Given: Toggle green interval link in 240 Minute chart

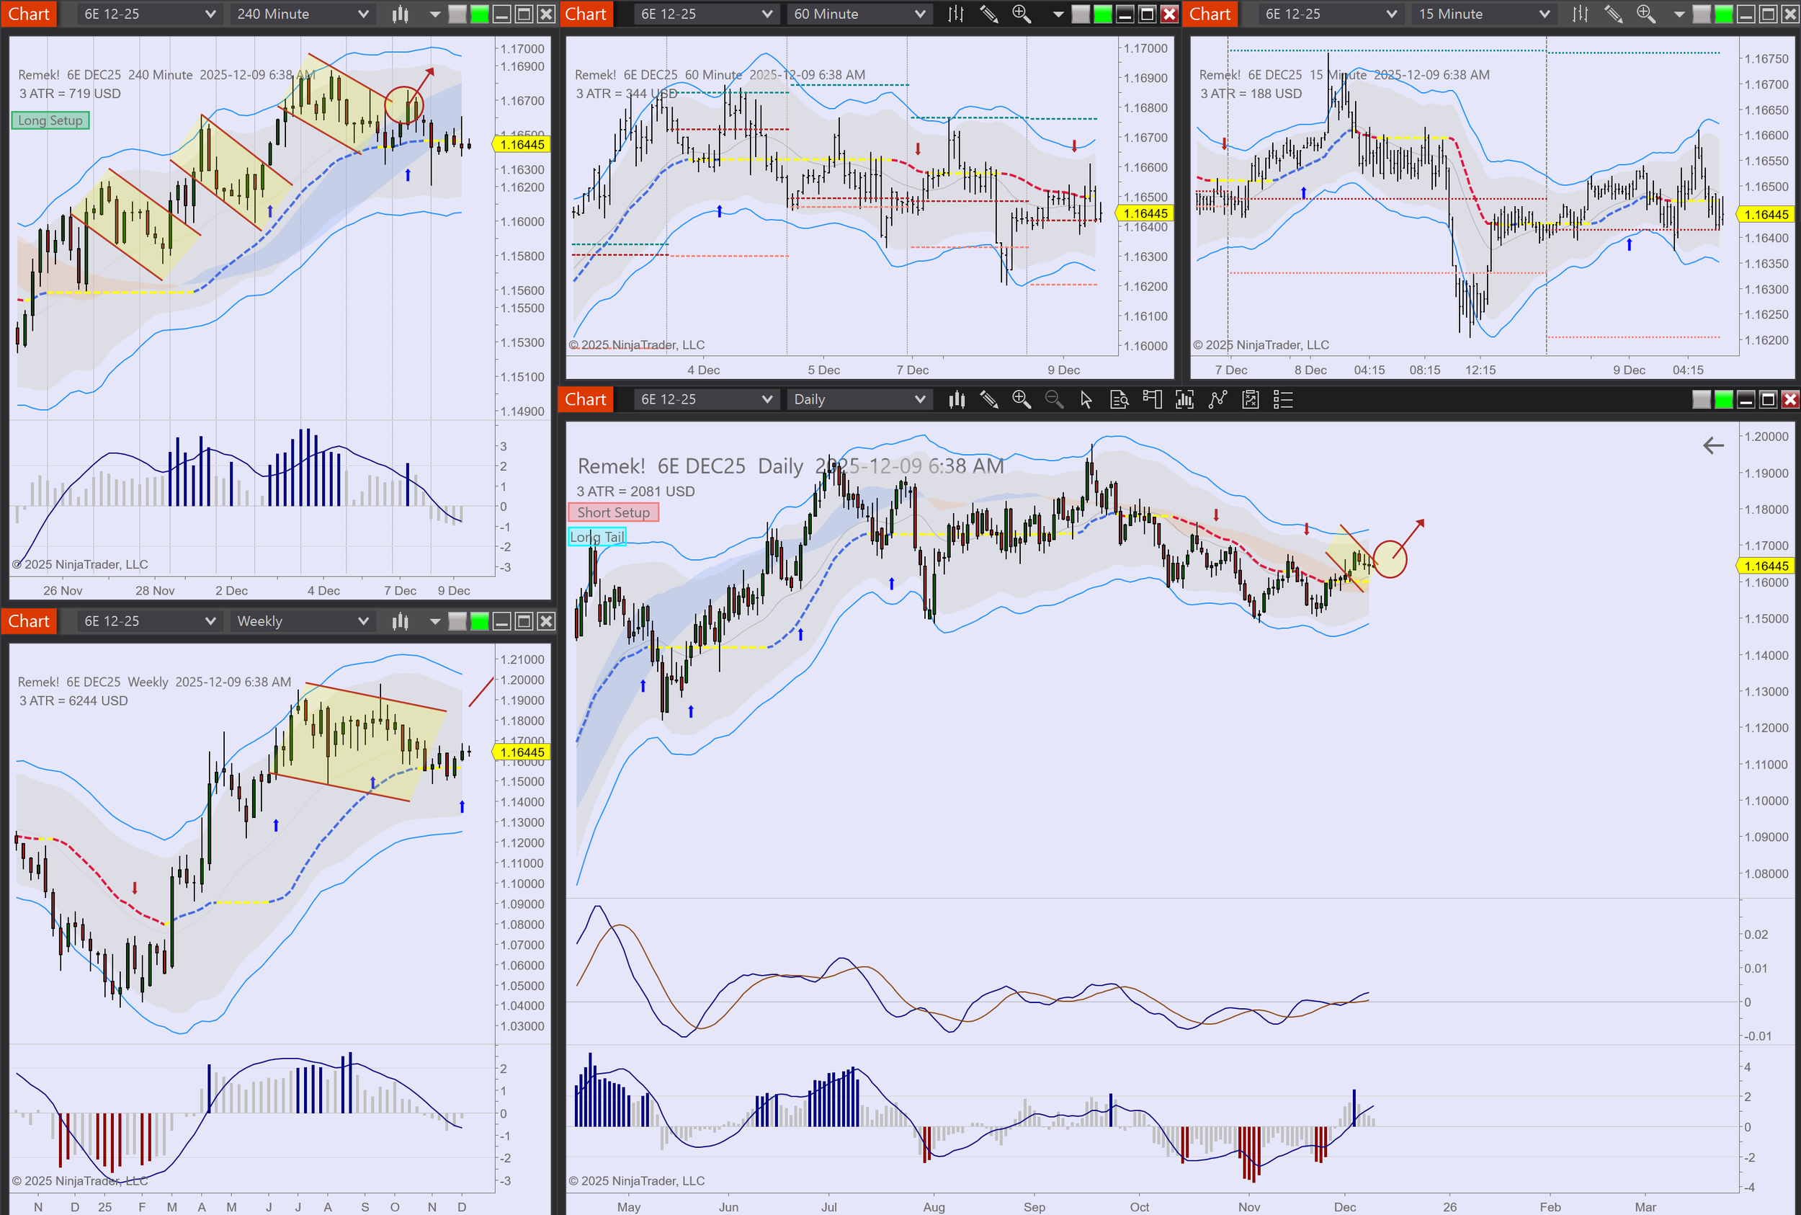Looking at the screenshot, I should pos(481,14).
